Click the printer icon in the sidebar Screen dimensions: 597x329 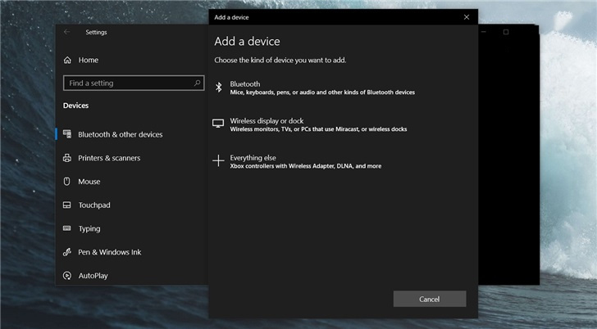67,158
